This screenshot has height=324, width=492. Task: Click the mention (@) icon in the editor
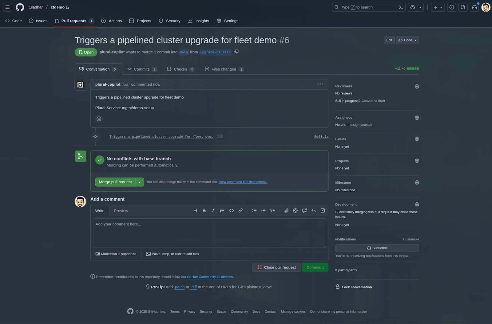295,211
